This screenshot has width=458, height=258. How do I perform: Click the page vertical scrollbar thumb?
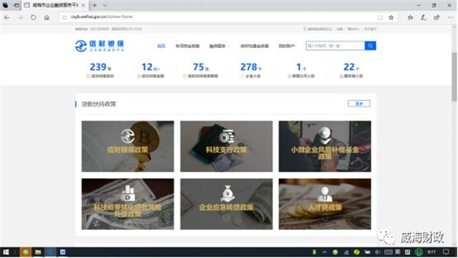454,77
